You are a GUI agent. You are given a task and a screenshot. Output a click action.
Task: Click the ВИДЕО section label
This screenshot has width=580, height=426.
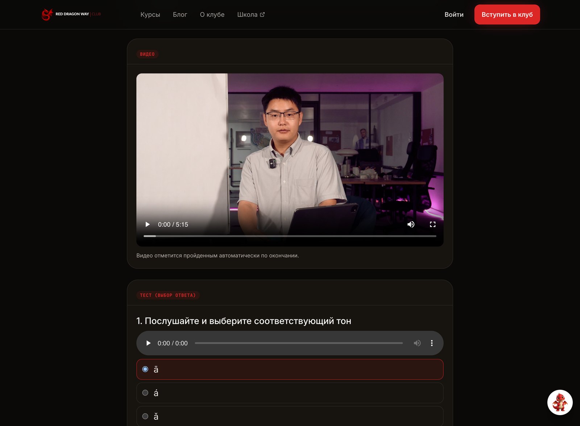coord(147,54)
